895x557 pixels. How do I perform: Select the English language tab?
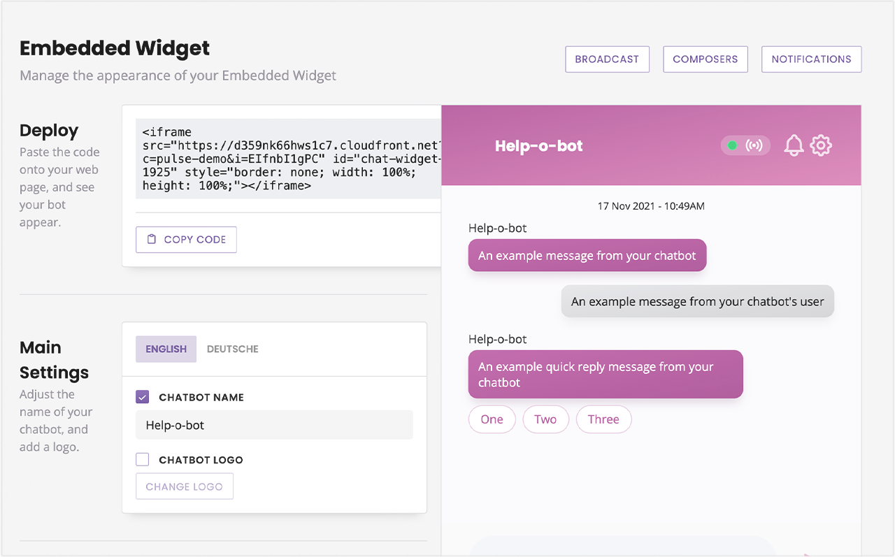166,349
